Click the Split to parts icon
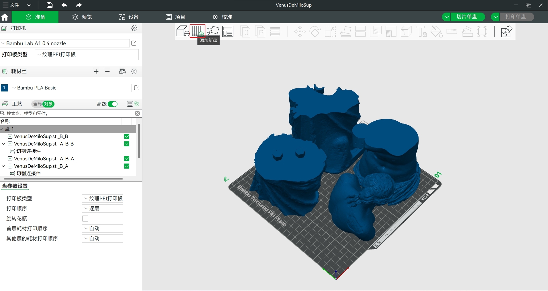 260,31
